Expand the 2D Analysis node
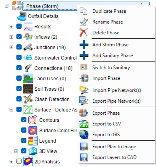The image size is (156, 167). 11,161
